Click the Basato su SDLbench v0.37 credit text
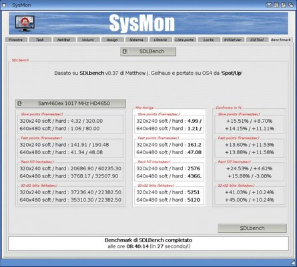The image size is (297, 267). coord(148,73)
